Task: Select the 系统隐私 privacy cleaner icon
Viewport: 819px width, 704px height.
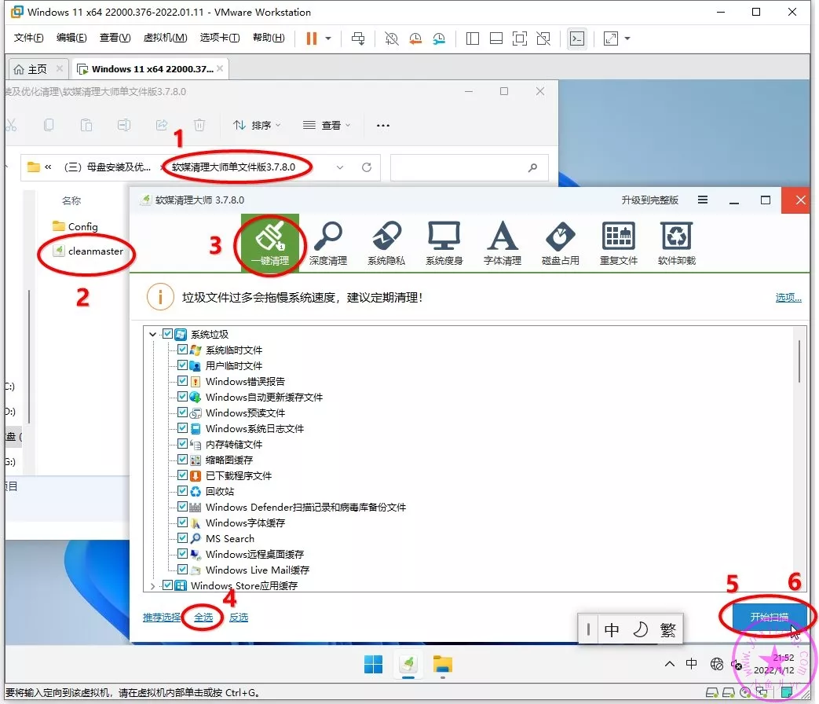Action: 386,241
